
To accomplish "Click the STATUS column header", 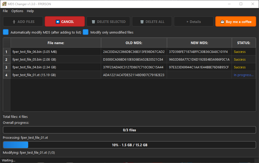I will pyautogui.click(x=243, y=43).
